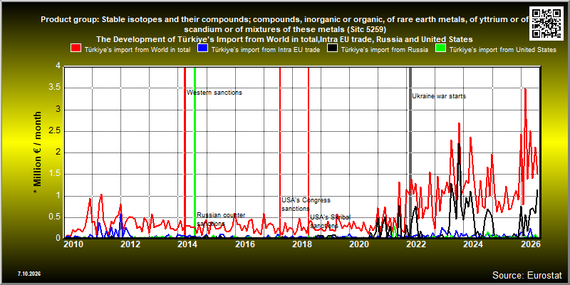Click the red World in total legend swatch
The width and height of the screenshot is (570, 285).
pos(76,48)
